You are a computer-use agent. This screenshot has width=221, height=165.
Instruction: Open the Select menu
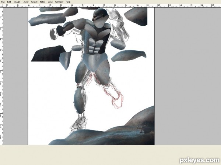coord(34,2)
